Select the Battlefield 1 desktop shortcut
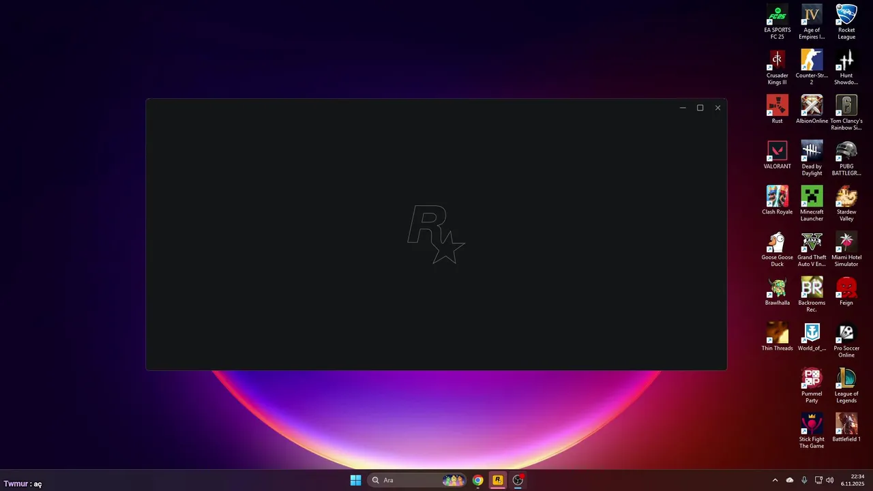This screenshot has width=873, height=491. [846, 428]
